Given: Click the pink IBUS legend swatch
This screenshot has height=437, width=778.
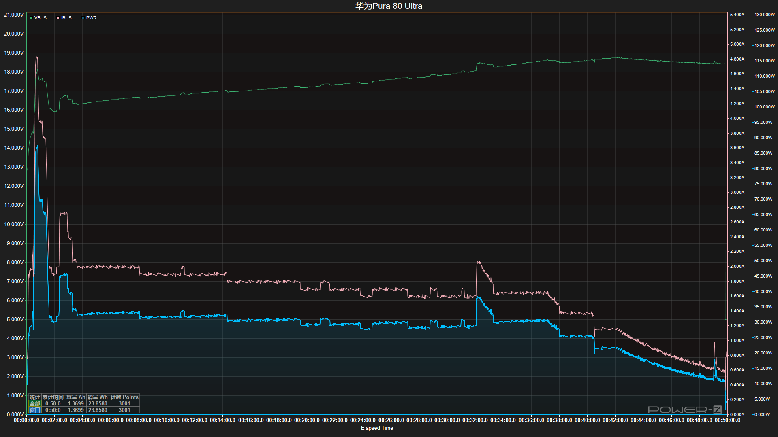Looking at the screenshot, I should (x=58, y=18).
